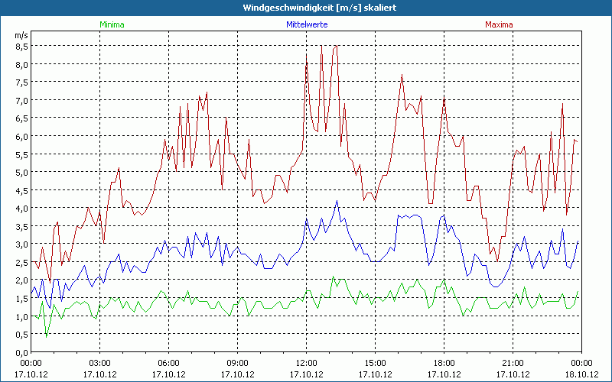The image size is (612, 382).
Task: Click the '0,5' y-axis value
Action: tap(22, 335)
